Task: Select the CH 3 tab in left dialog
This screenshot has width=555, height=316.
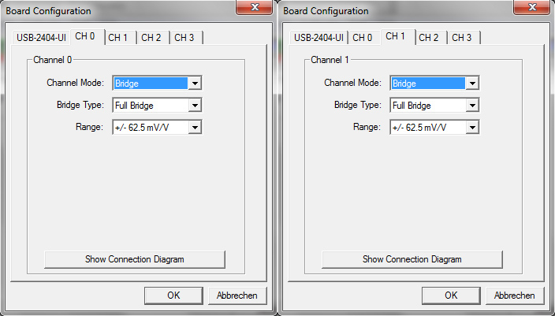Action: (x=186, y=38)
